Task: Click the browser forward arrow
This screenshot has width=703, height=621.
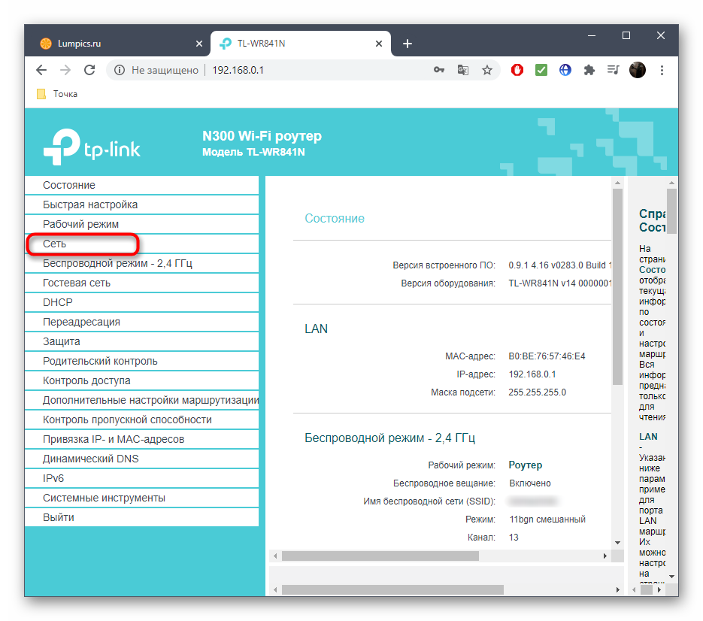Action: 65,70
